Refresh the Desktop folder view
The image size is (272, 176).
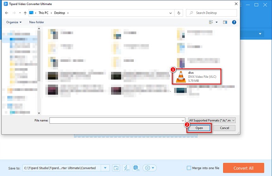coord(179,13)
